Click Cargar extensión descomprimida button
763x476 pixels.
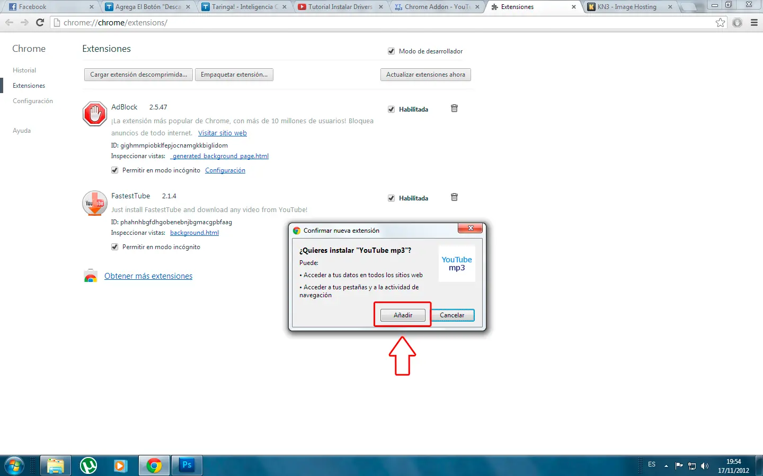point(138,75)
